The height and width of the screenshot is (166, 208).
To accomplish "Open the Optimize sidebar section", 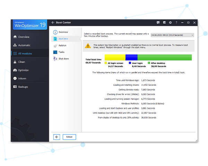I will pos(30,70).
